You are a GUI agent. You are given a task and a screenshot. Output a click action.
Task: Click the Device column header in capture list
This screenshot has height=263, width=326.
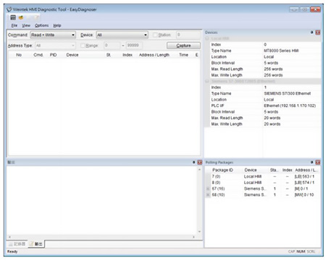(x=72, y=55)
